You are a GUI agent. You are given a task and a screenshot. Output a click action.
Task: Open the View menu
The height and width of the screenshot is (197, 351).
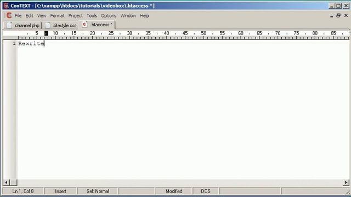pyautogui.click(x=42, y=16)
